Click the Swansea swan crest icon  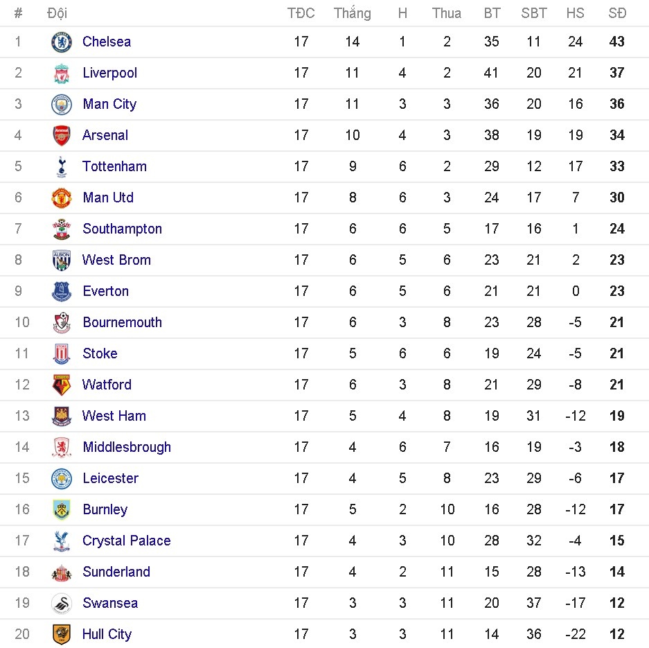pos(62,604)
